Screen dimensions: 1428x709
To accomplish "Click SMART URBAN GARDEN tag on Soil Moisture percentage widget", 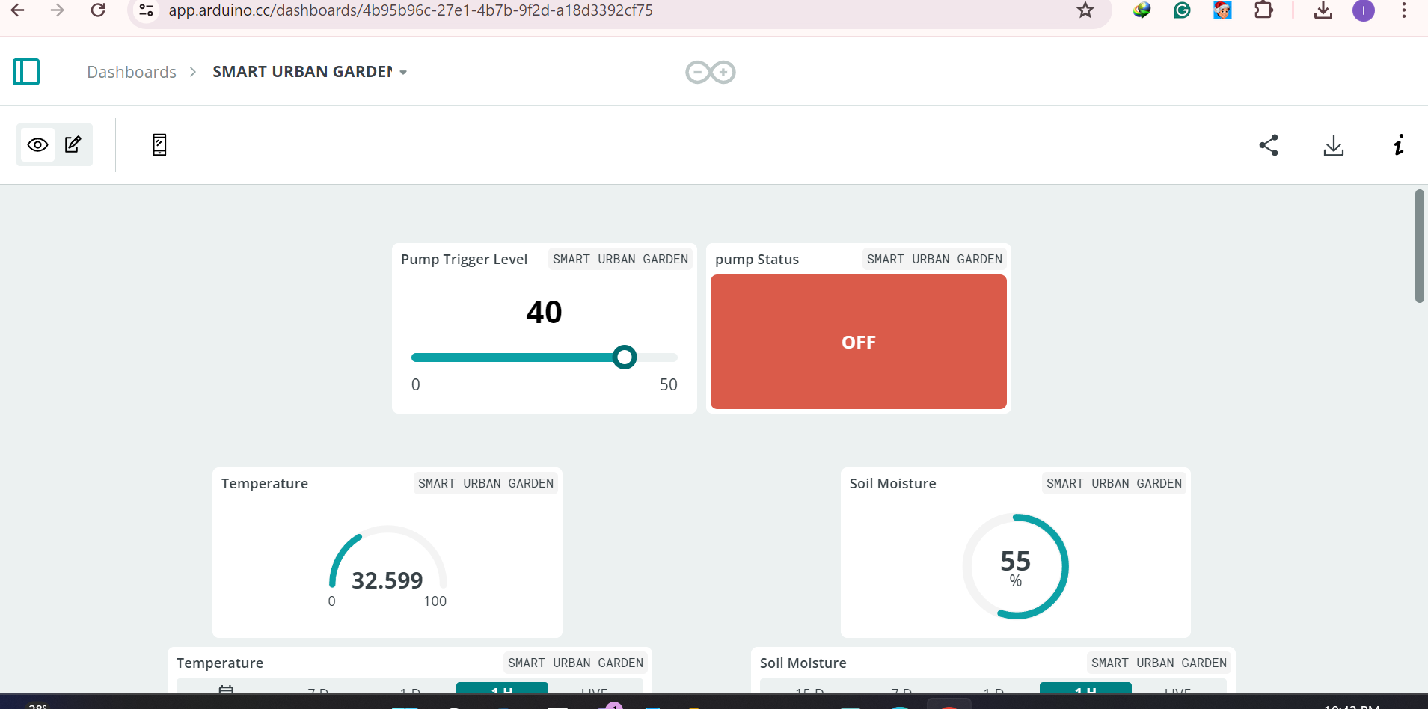I will click(1114, 483).
